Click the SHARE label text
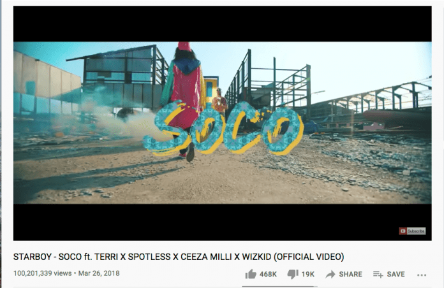Viewport: 444px width, 288px height. pos(351,274)
